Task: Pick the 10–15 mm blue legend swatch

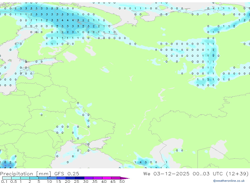Action: [x=52, y=178]
